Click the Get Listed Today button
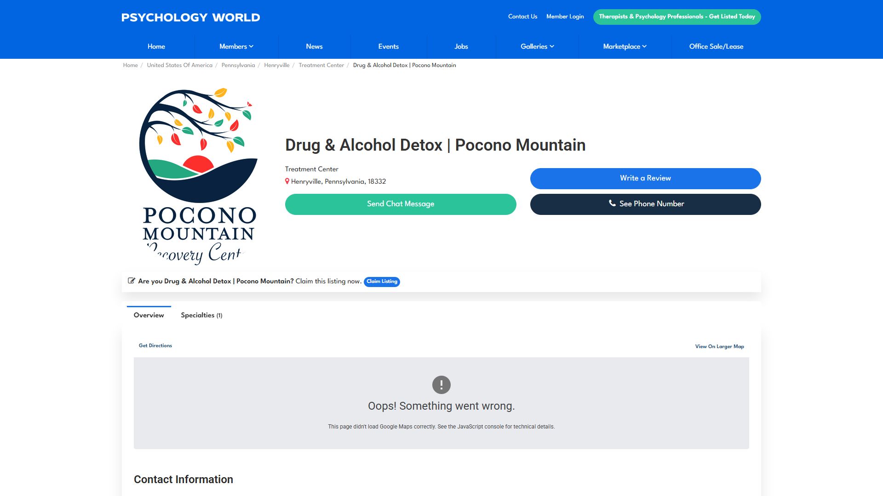 677,17
